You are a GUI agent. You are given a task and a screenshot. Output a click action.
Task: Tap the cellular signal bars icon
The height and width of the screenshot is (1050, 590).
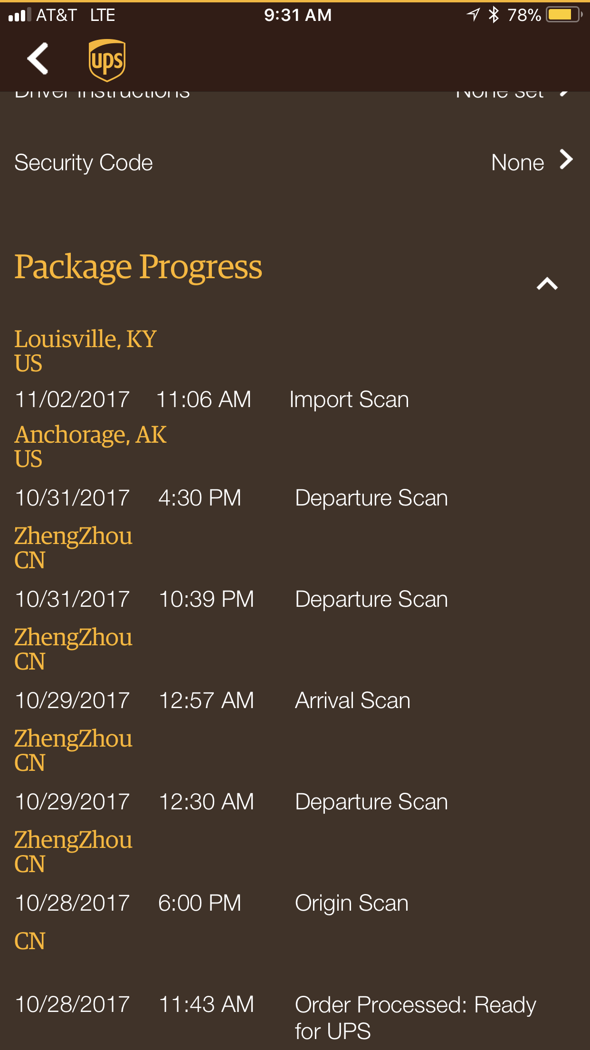pos(19,15)
